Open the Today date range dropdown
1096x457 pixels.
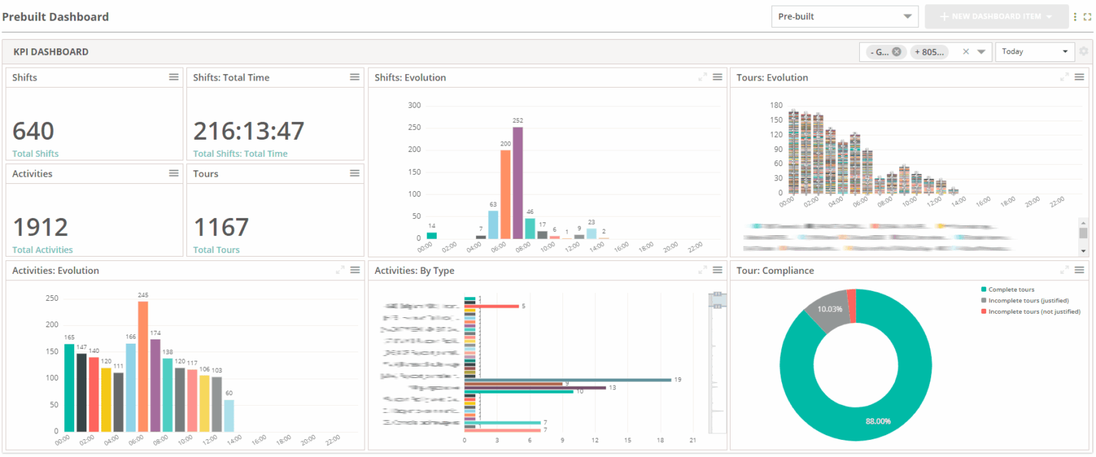point(1035,51)
